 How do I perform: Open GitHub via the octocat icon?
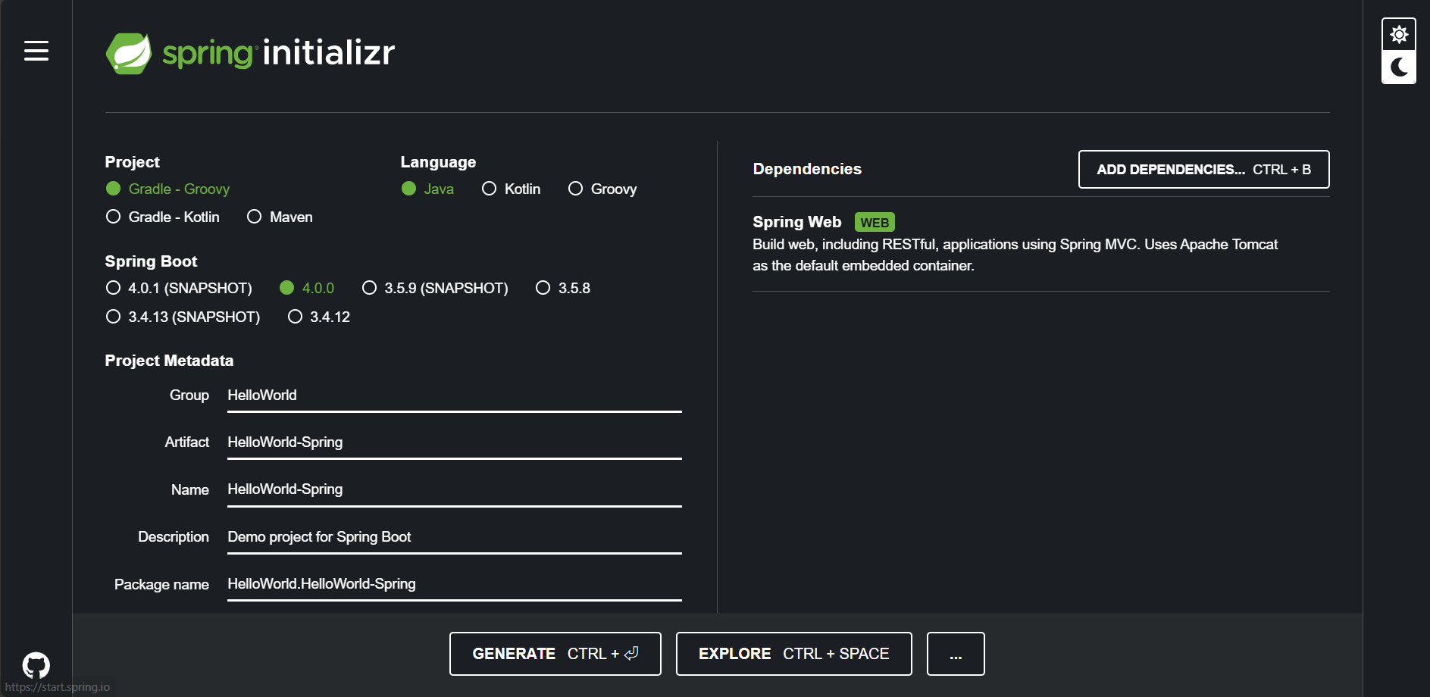pos(35,665)
